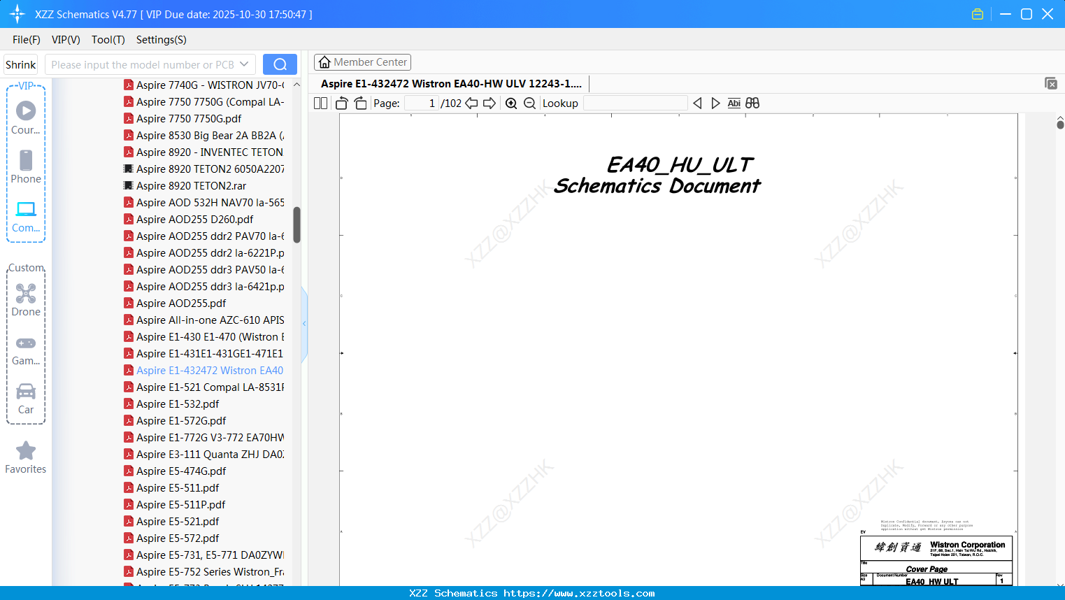Open Aspire 7740G - WISTRON JV70 file
Image resolution: width=1065 pixels, height=600 pixels.
click(x=204, y=85)
